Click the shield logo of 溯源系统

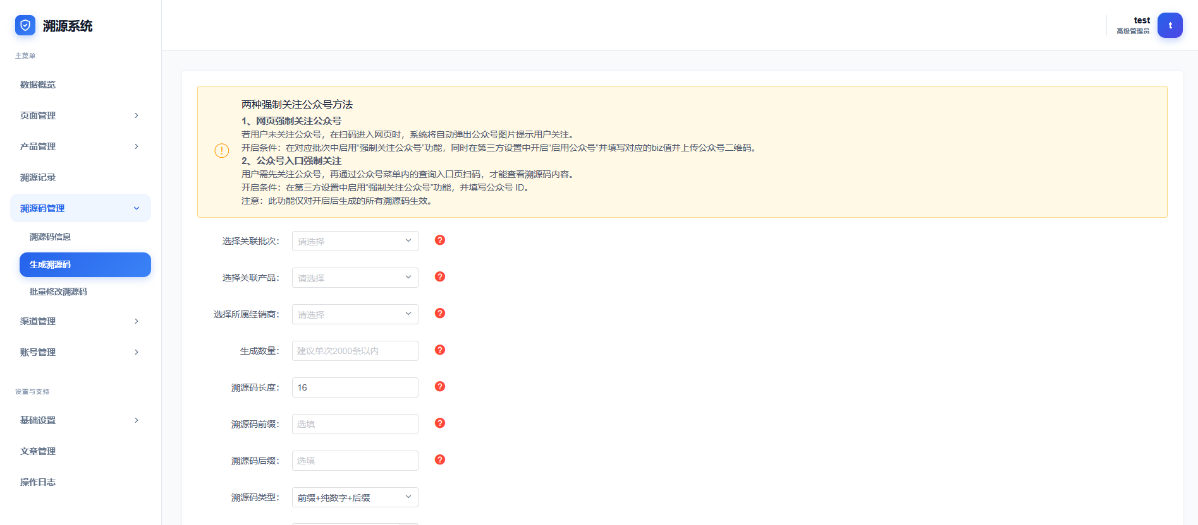pos(25,25)
